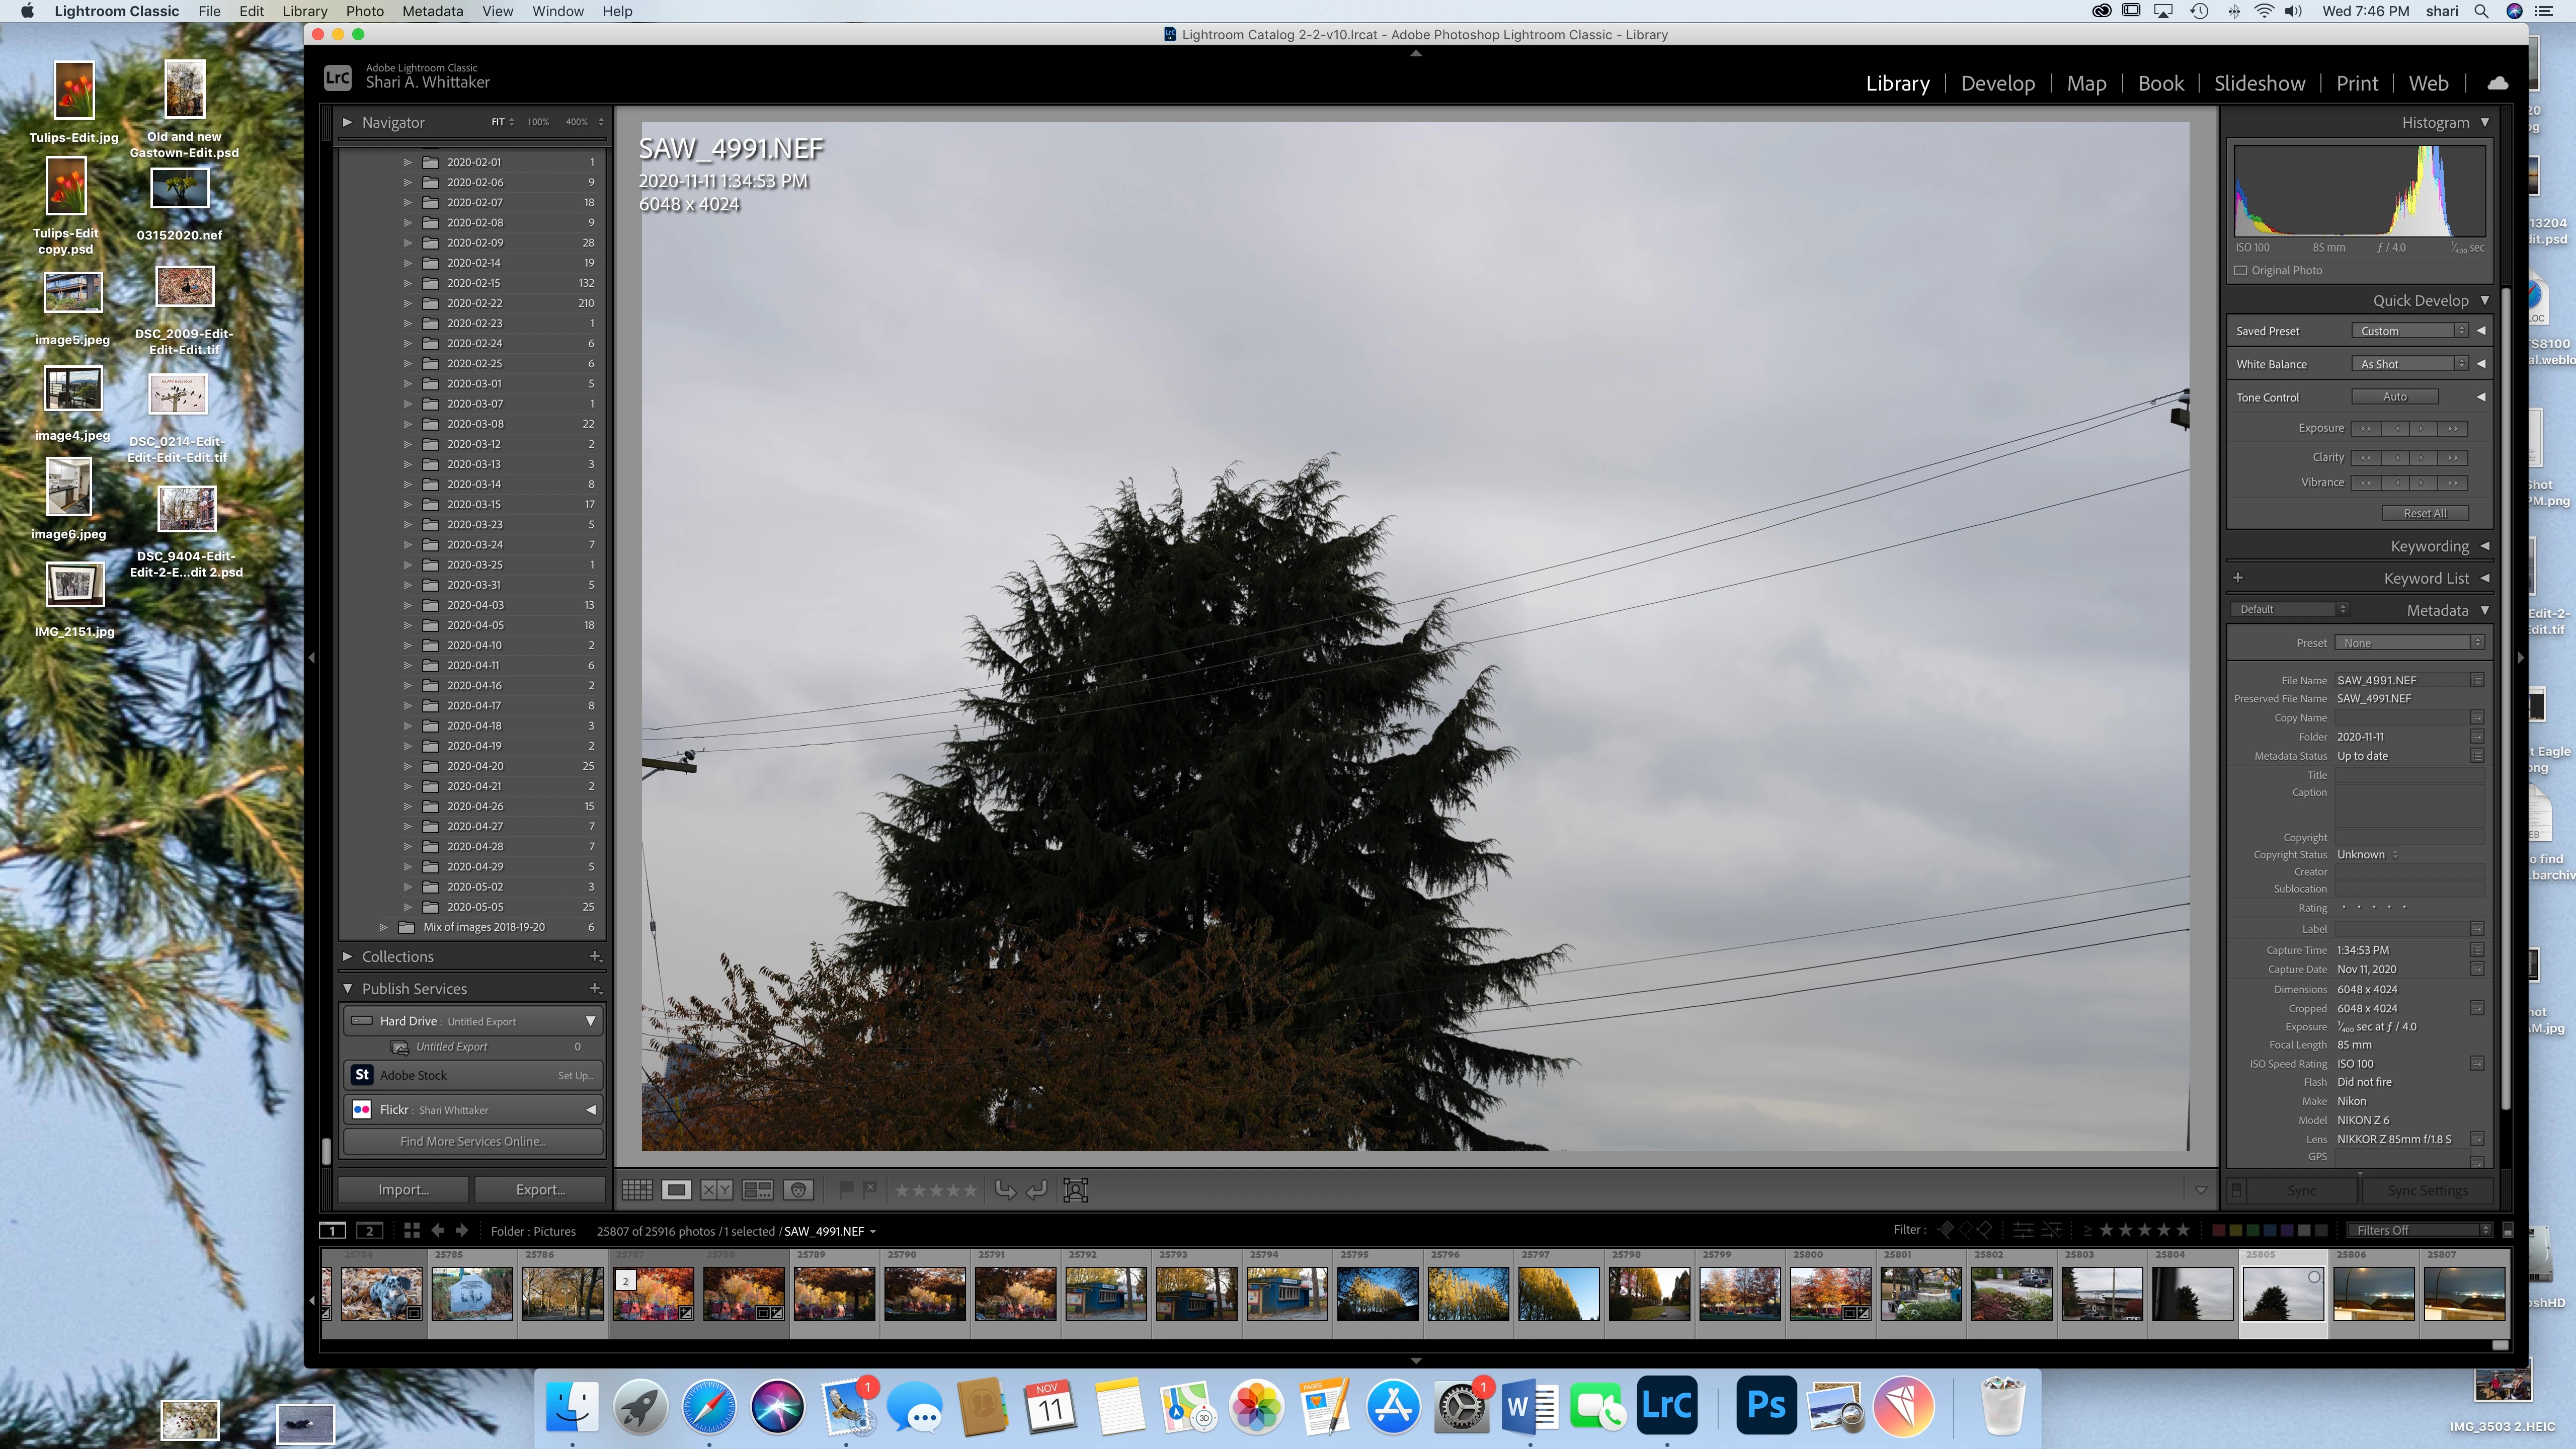Viewport: 2576px width, 1449px height.
Task: Open Survey view icon
Action: point(757,1190)
